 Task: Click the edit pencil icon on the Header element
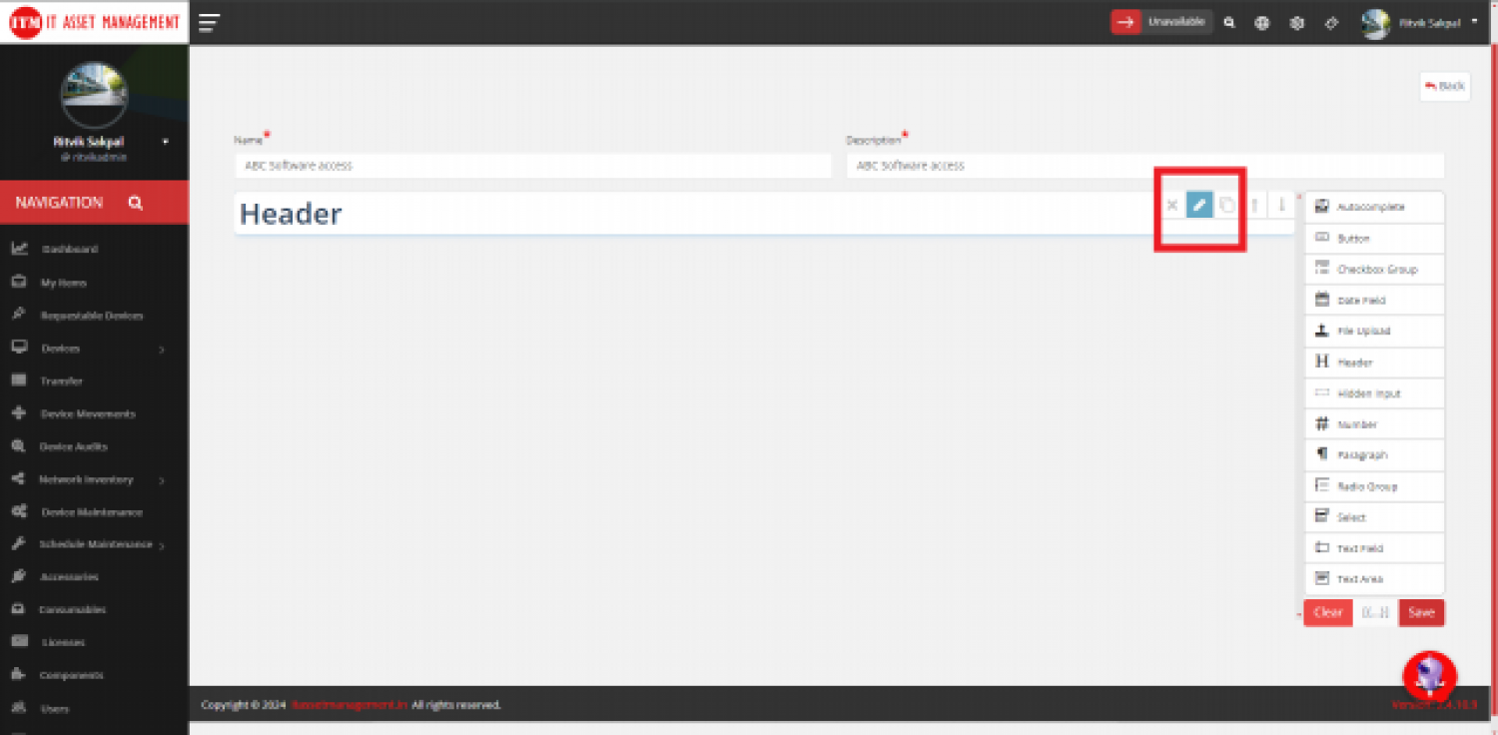(x=1198, y=205)
